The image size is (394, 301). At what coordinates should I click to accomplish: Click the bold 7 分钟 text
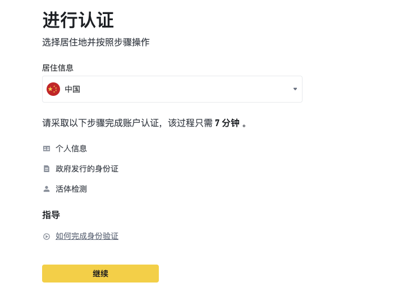tap(227, 123)
